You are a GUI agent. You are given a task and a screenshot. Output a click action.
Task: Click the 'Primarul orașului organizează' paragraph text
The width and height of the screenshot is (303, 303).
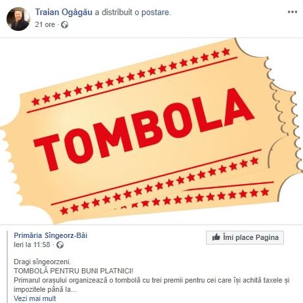(151, 285)
